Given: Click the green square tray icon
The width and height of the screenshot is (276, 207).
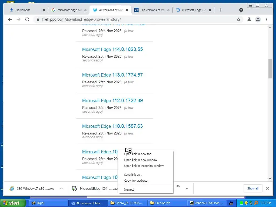Looking at the screenshot, I should (x=241, y=203).
